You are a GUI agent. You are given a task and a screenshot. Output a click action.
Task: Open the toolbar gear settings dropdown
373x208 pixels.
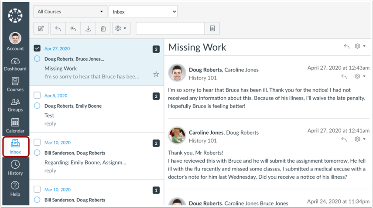click(x=121, y=28)
